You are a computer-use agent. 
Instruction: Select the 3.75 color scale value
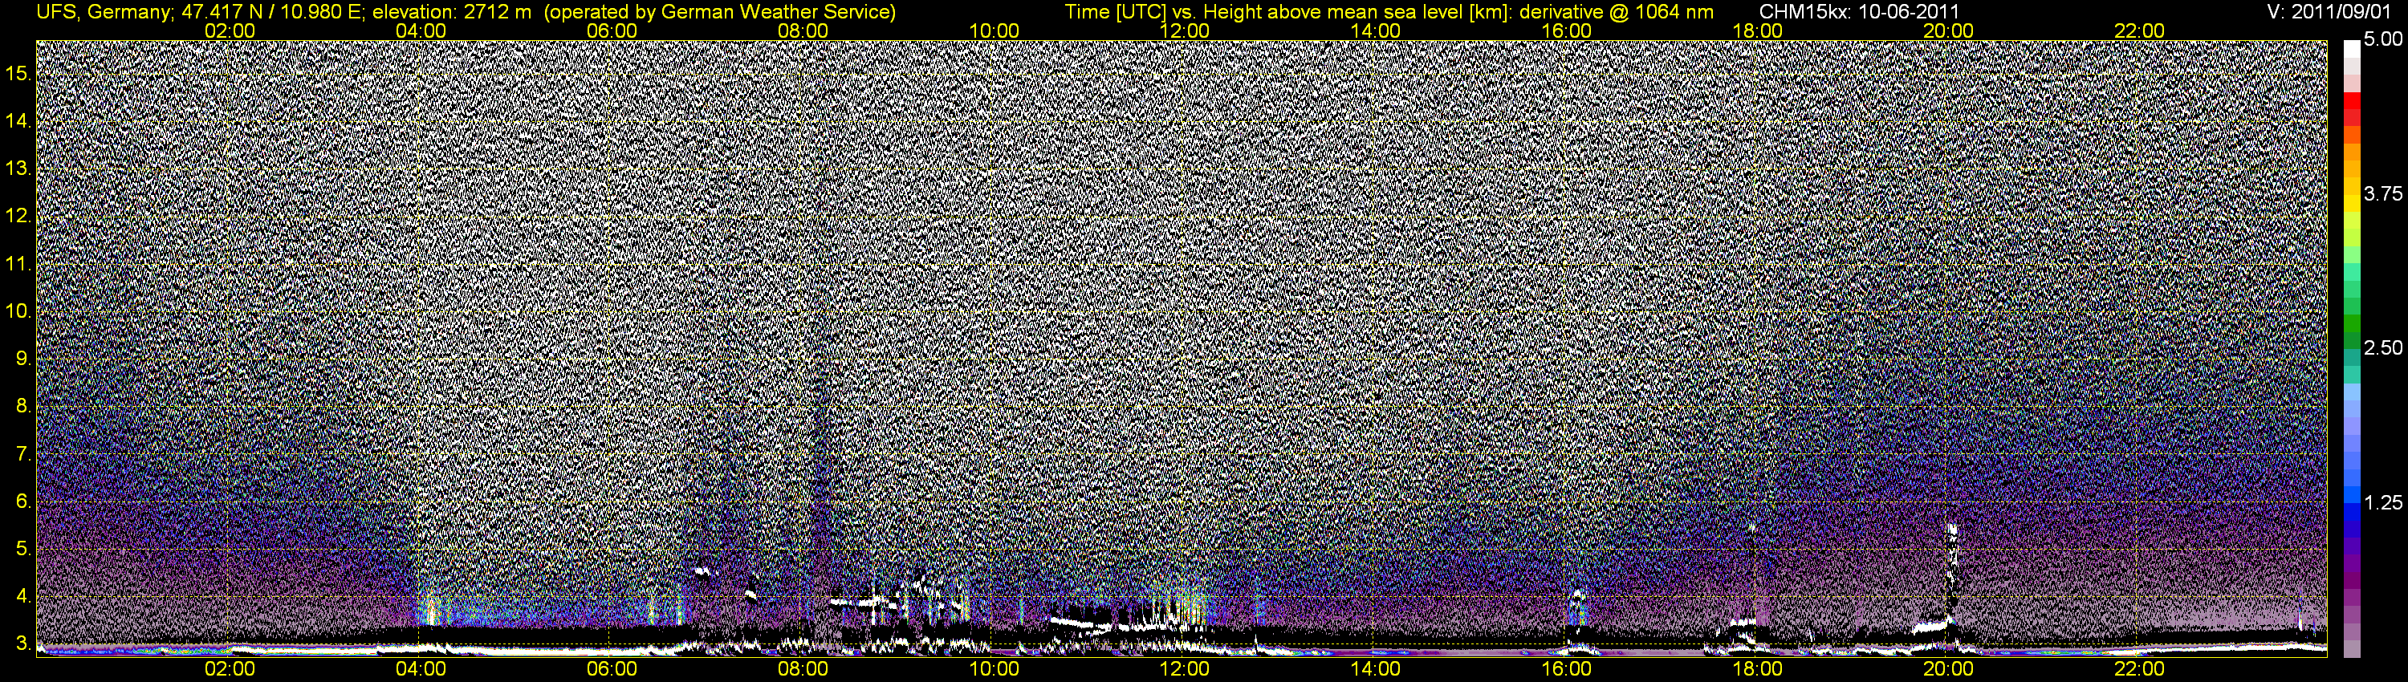tap(2383, 193)
